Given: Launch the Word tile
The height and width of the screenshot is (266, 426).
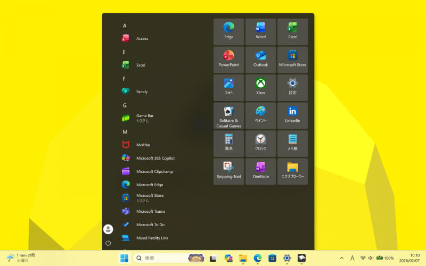Looking at the screenshot, I should click(260, 32).
